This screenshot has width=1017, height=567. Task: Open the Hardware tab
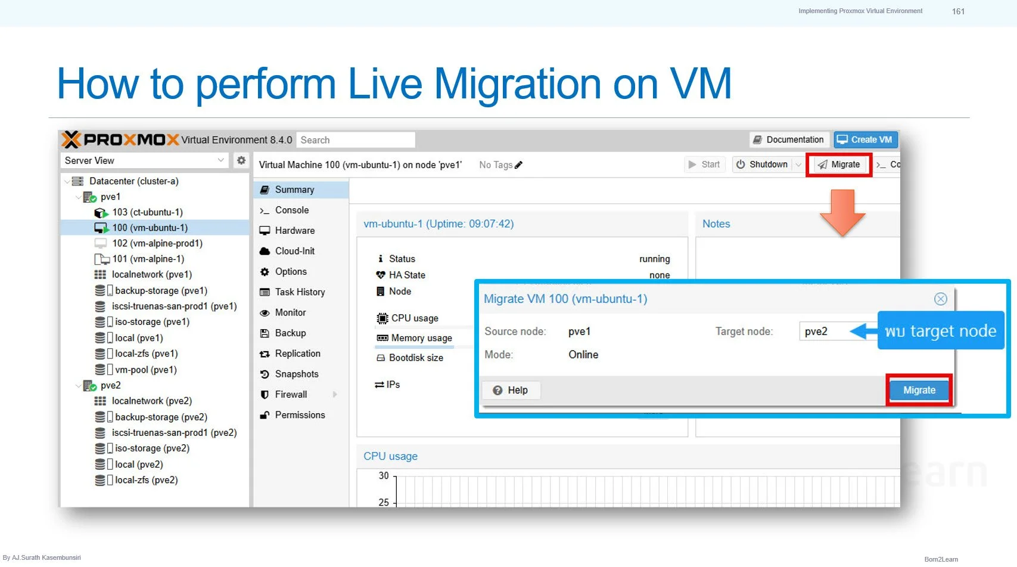(301, 230)
